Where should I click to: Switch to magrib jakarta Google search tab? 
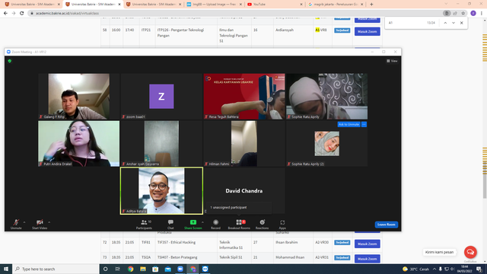pyautogui.click(x=336, y=5)
